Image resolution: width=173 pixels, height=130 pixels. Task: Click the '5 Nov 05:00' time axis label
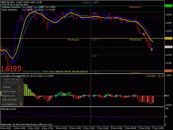(130, 128)
